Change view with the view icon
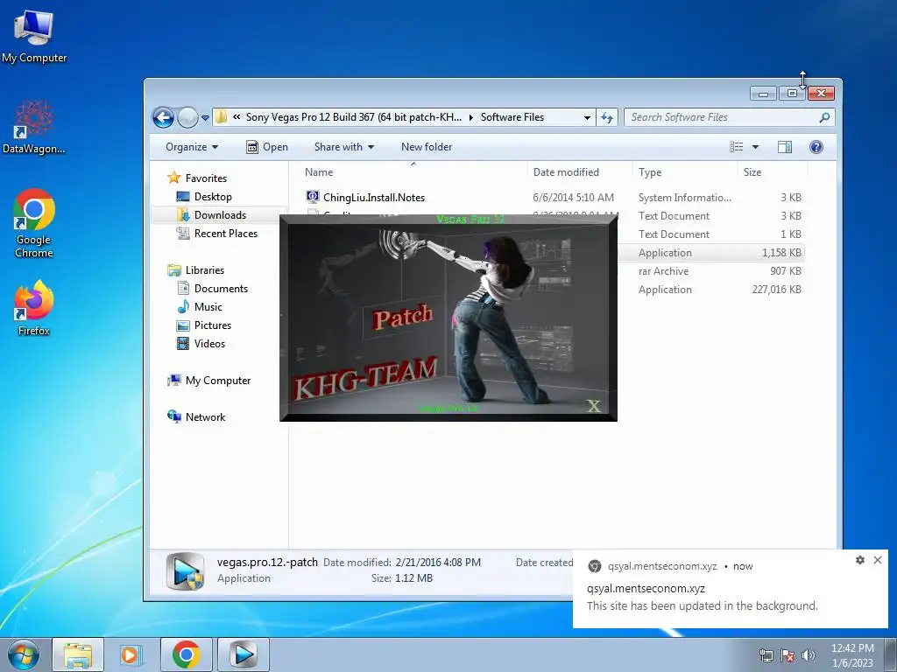 pyautogui.click(x=737, y=147)
